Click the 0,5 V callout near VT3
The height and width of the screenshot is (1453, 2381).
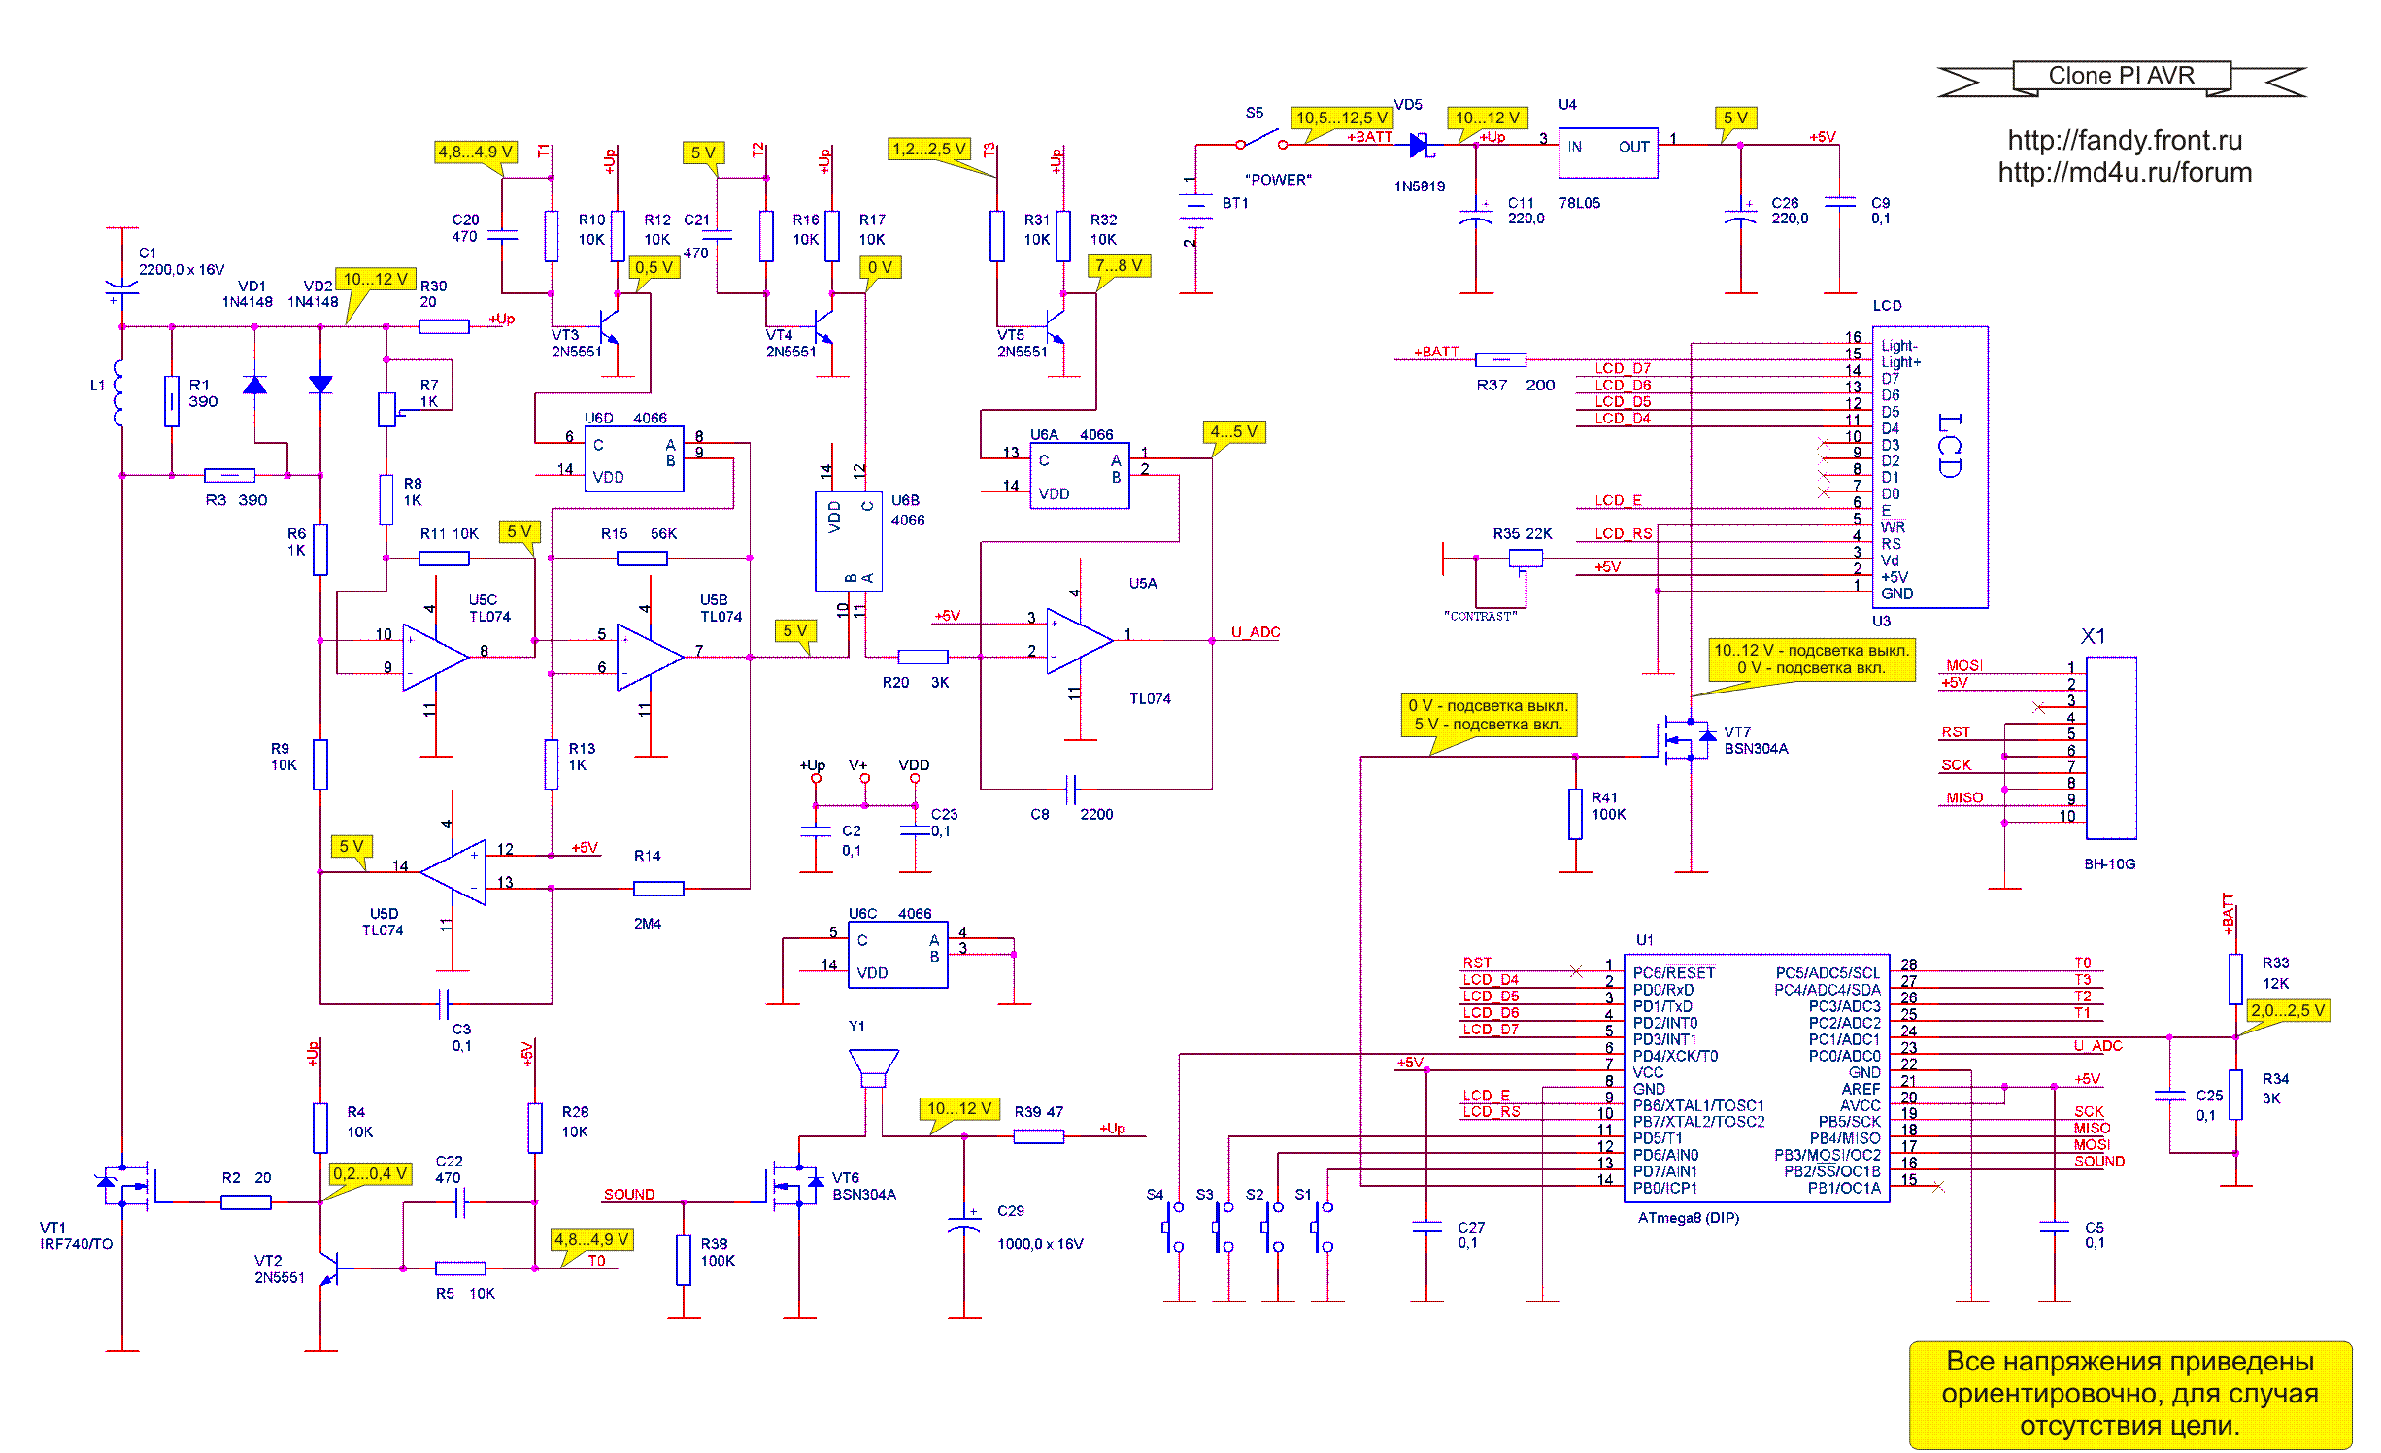(654, 267)
